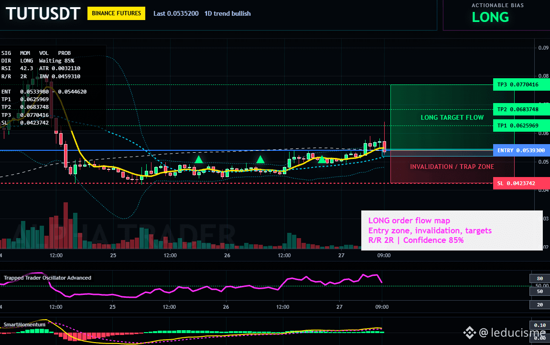550x345 pixels.
Task: Click the 09:00 label on oscillator time axis
Action: [x=382, y=307]
